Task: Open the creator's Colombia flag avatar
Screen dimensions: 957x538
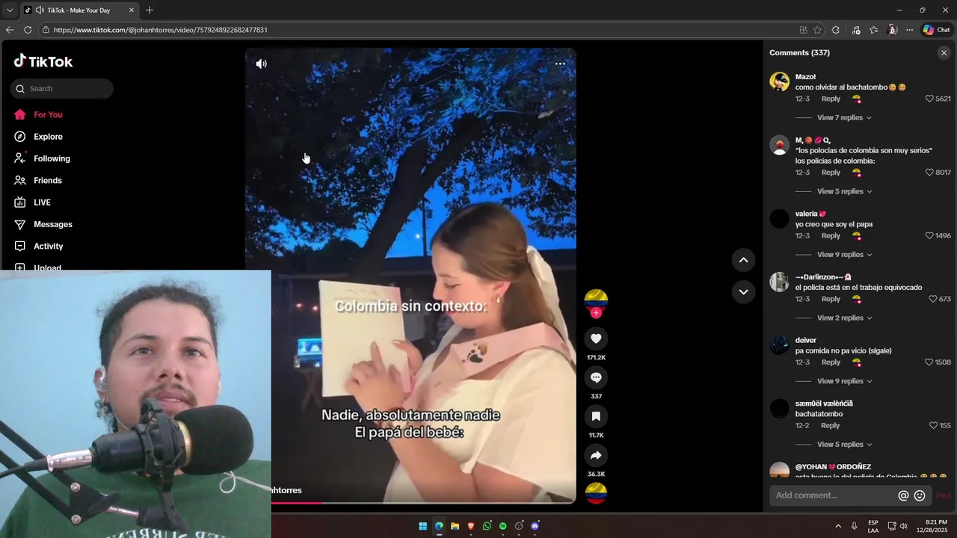Action: (596, 299)
